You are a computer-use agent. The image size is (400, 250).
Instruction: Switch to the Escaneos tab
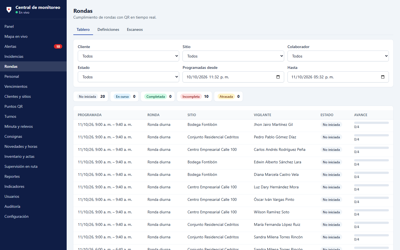point(135,29)
